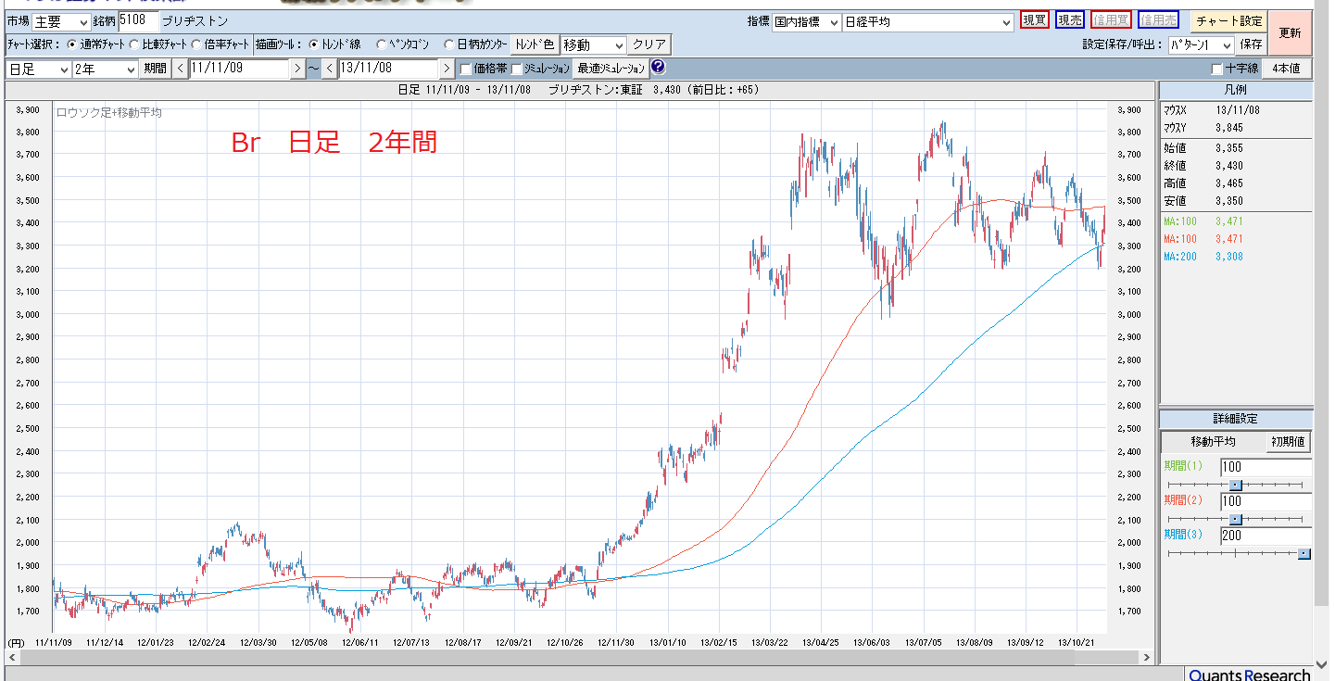Image resolution: width=1335 pixels, height=681 pixels.
Task: Click 現売 sell button
Action: pyautogui.click(x=1069, y=20)
